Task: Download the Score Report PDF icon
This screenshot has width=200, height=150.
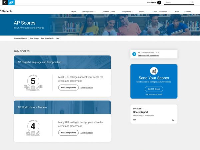Action: coord(173,120)
